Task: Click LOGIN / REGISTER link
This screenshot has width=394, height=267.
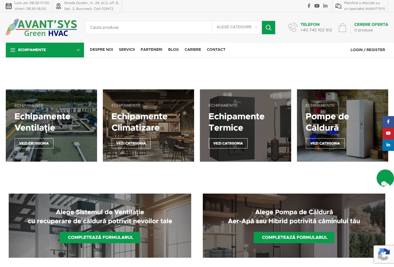Action: click(368, 50)
